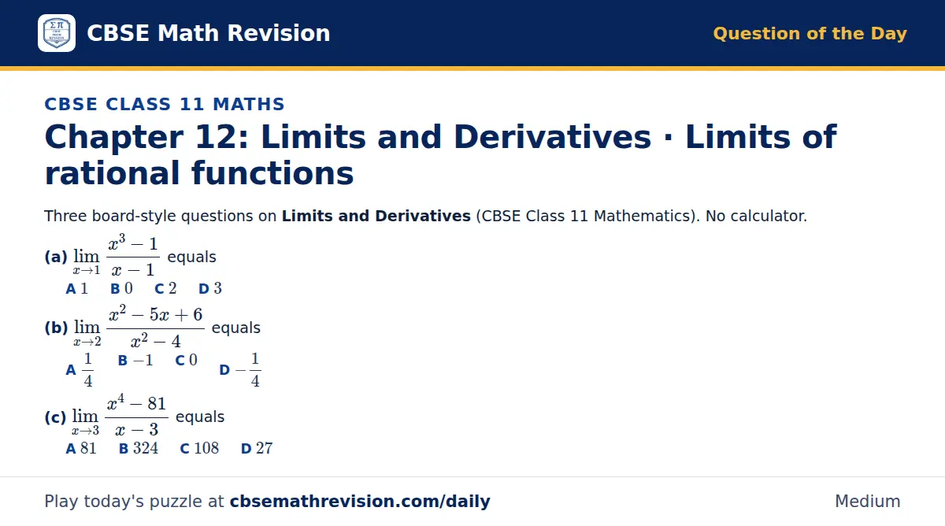Choose option D −1/4 for question (b)
This screenshot has height=526, width=945.
click(x=240, y=370)
